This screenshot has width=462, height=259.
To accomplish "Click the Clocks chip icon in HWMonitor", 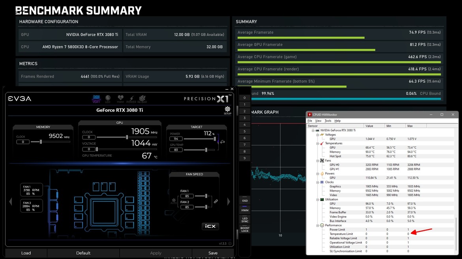I will click(322, 182).
